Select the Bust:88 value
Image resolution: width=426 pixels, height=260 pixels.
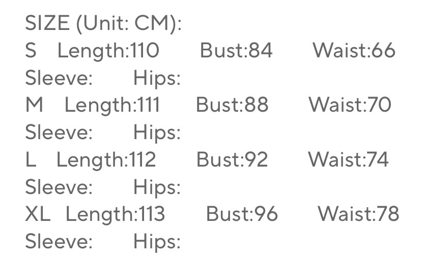232,106
